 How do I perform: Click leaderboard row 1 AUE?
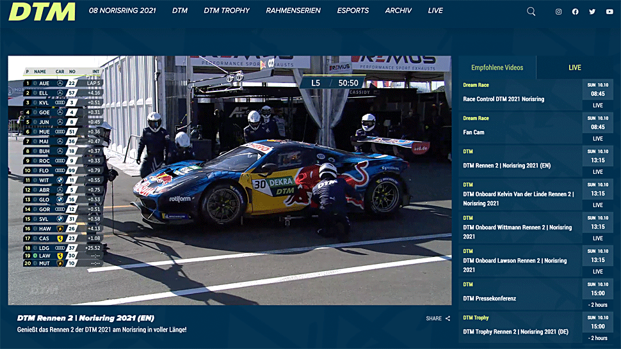[x=63, y=83]
